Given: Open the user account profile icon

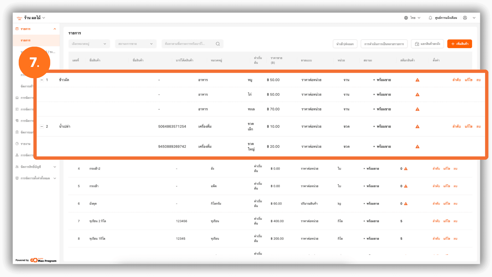Looking at the screenshot, I should [465, 18].
